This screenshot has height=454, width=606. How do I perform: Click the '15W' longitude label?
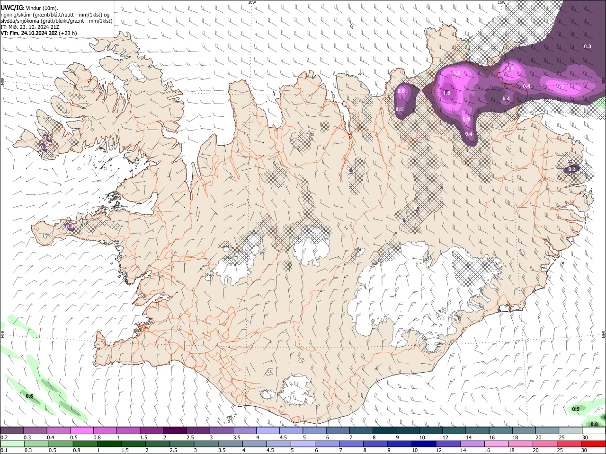click(501, 2)
